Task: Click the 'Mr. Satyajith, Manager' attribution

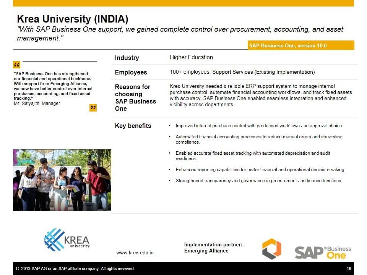Action: (37, 104)
